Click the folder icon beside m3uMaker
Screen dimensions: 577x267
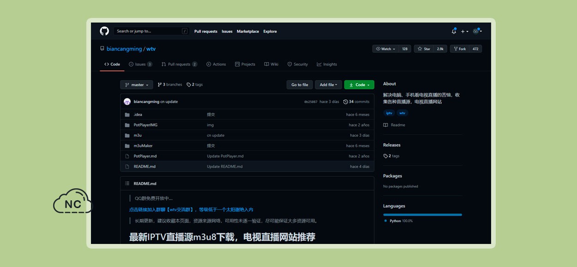click(127, 145)
